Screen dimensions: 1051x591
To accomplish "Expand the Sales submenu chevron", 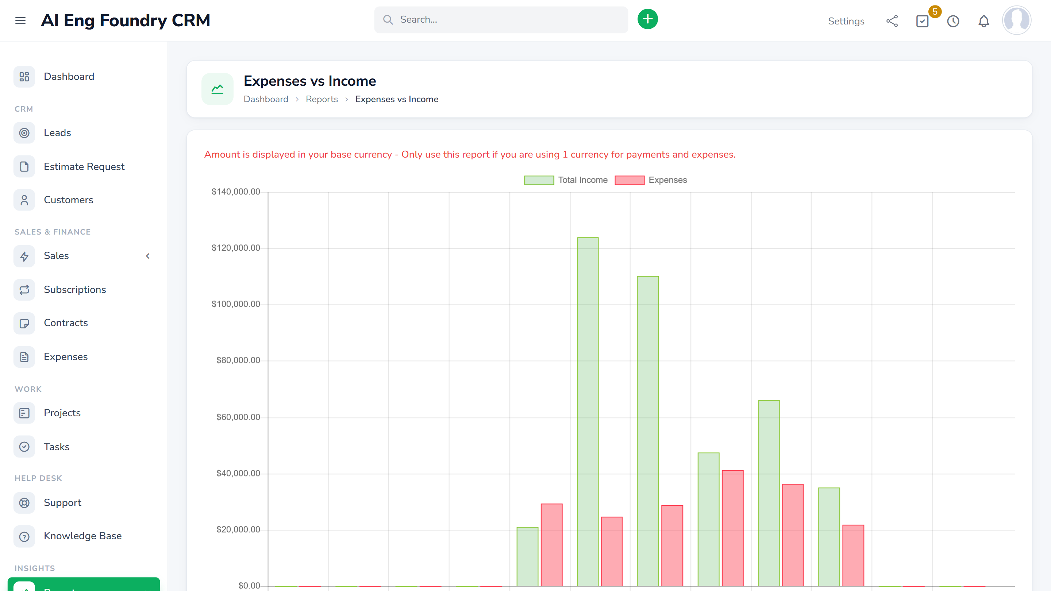I will (148, 256).
